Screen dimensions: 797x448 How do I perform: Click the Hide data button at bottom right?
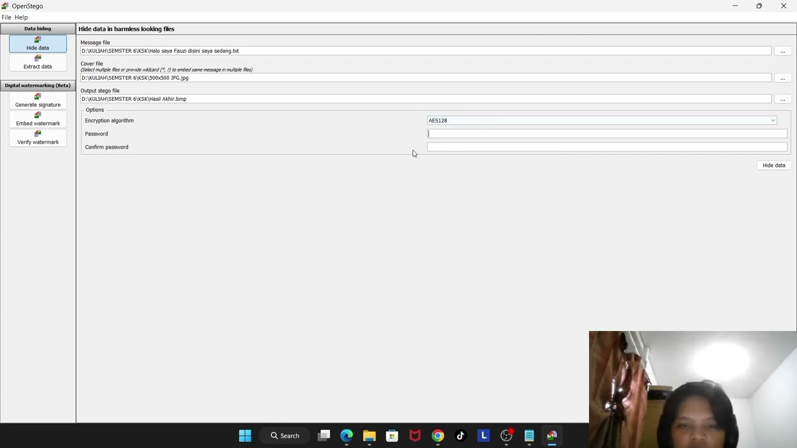pos(774,166)
